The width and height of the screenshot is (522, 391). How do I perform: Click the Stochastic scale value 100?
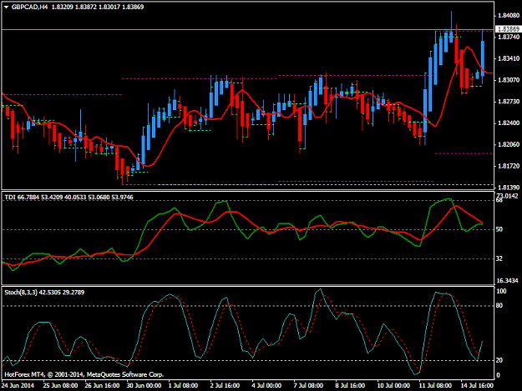click(x=501, y=291)
